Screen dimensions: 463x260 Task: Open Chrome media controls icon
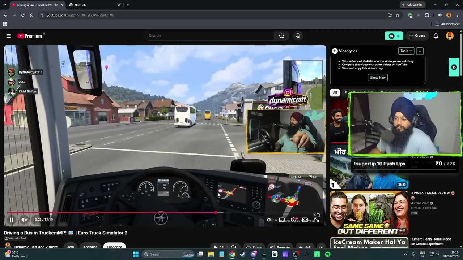click(440, 15)
